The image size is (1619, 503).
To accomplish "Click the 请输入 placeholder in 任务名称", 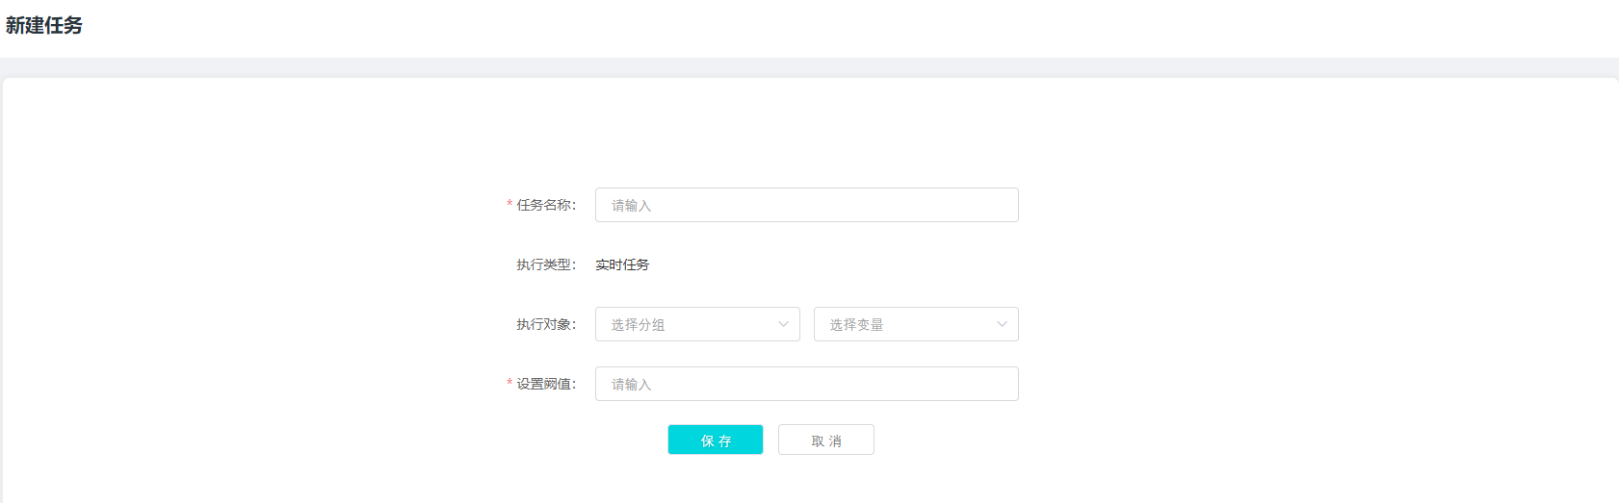I will (x=631, y=206).
